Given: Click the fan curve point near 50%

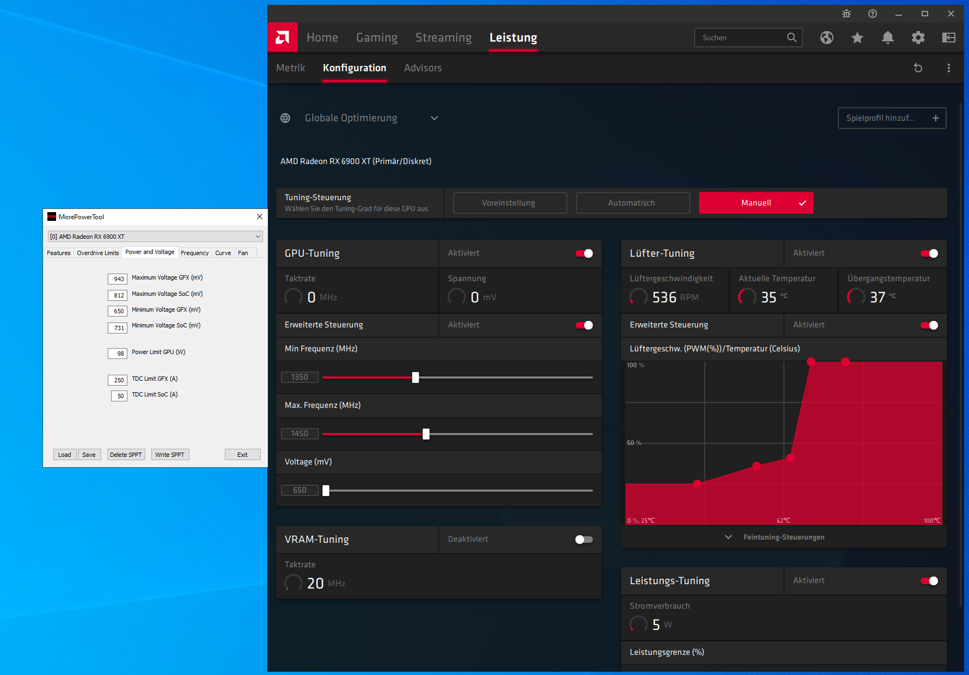Looking at the screenshot, I should point(790,458).
